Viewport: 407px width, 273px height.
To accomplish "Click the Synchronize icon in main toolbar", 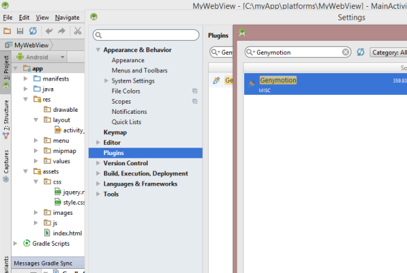I will click(x=33, y=31).
